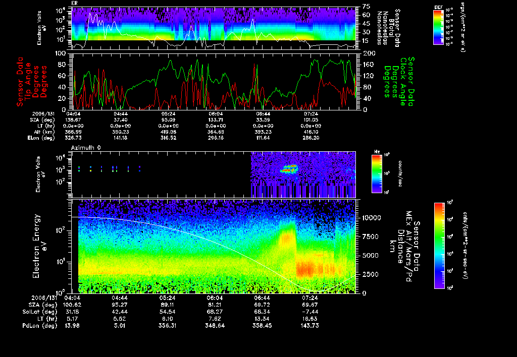Select SZA value 37.40
The image size is (517, 357).
point(121,120)
